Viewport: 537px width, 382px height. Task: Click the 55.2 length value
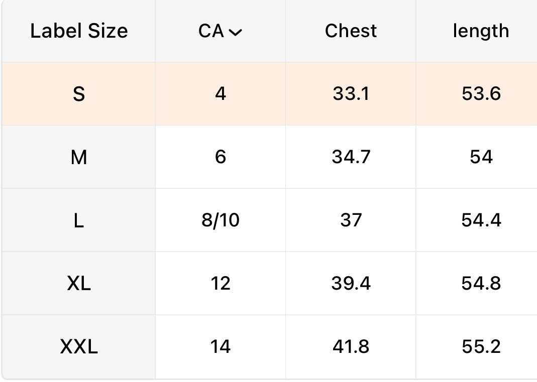481,347
